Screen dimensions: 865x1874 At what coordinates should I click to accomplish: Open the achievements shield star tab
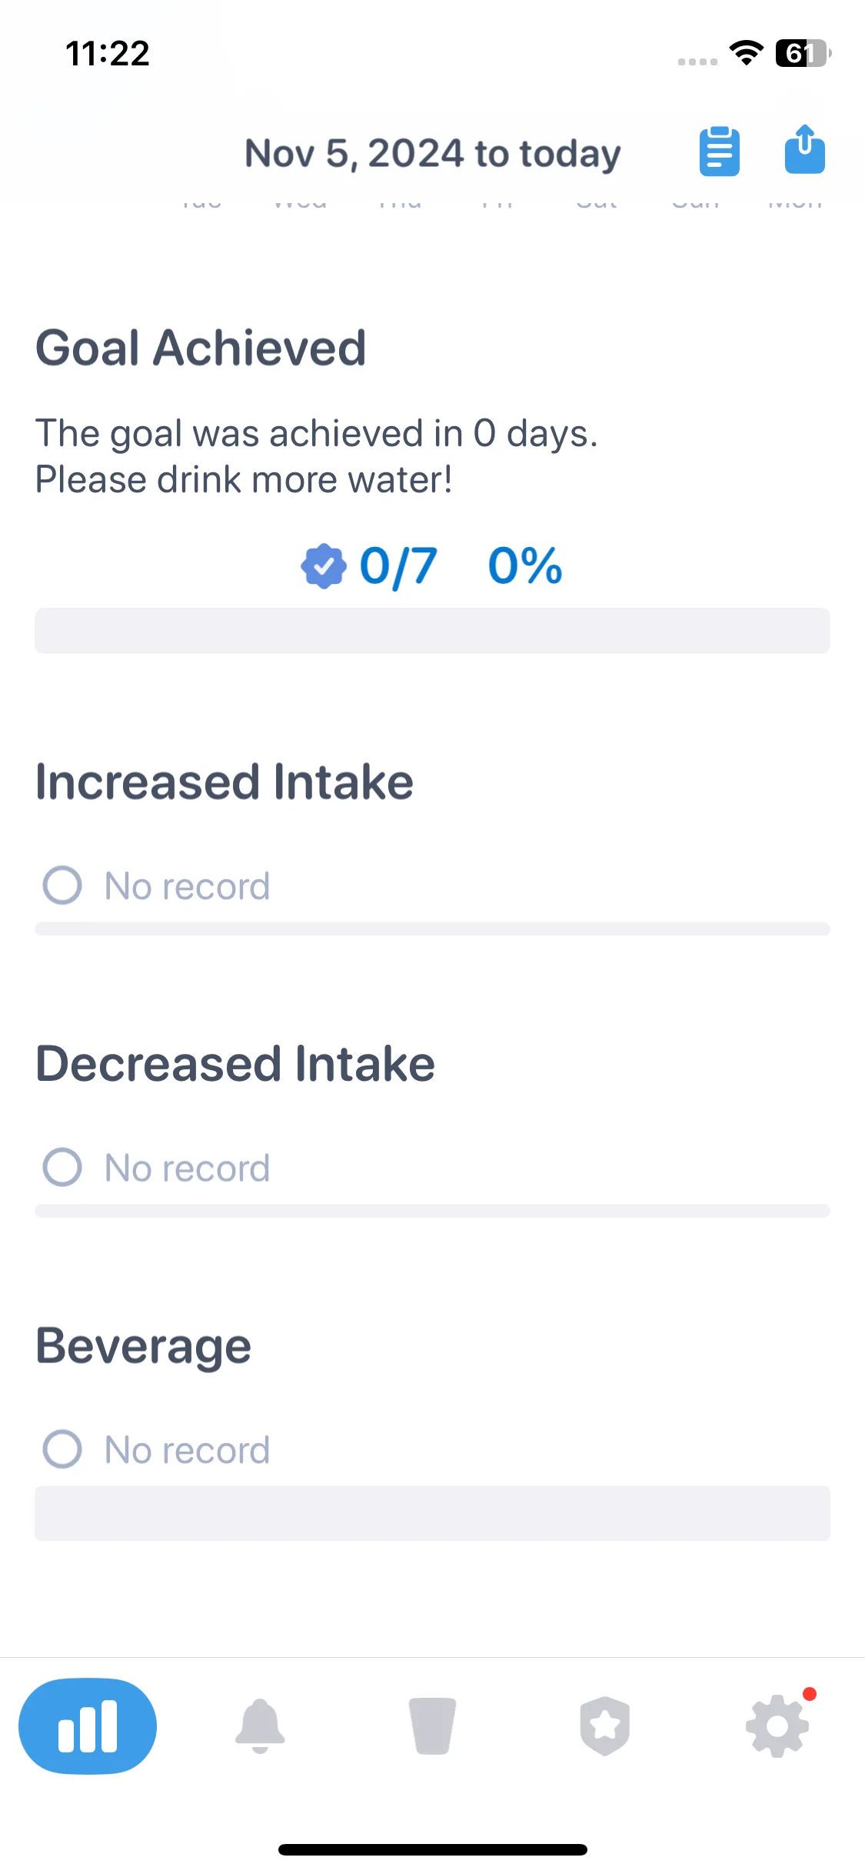coord(605,1726)
